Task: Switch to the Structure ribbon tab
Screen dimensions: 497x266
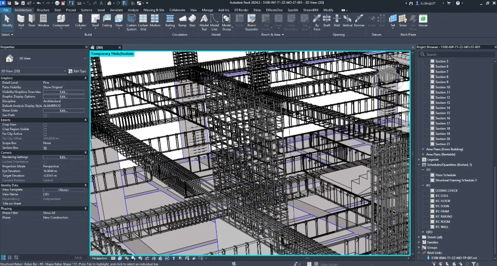Action: [43, 10]
